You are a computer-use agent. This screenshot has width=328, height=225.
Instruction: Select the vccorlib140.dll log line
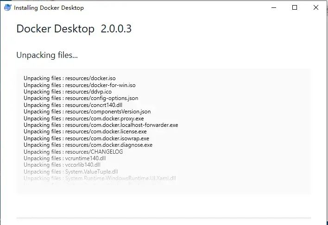62,165
